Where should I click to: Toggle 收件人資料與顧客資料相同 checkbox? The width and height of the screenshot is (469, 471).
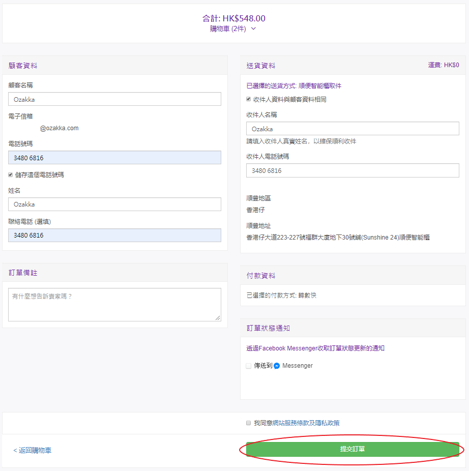249,99
